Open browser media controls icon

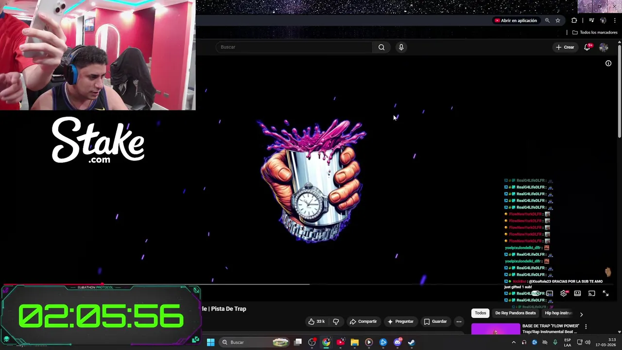591,20
